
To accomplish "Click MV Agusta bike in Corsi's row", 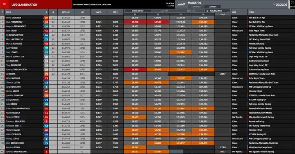I will (237, 117).
